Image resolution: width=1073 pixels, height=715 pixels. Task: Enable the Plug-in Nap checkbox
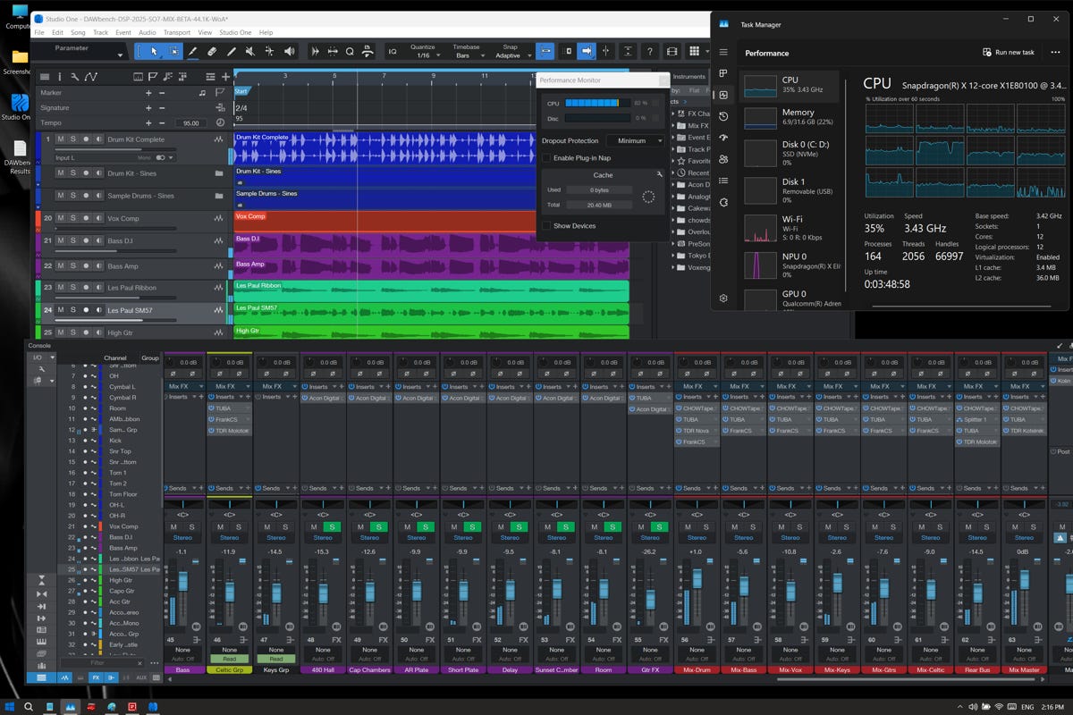(546, 158)
